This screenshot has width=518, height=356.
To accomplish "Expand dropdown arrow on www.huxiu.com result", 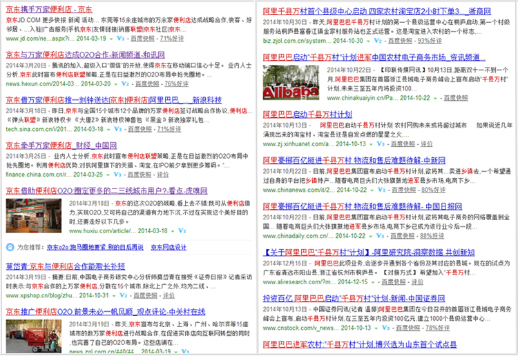I will 173,231.
